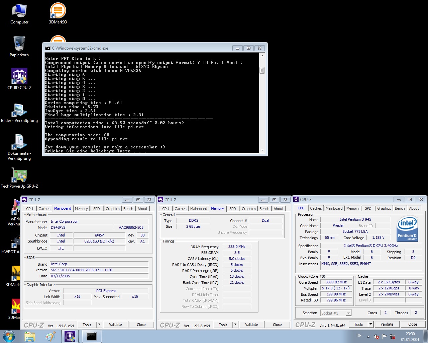Viewport: 428px width, 343px height.
Task: Click the Core Speed 3399.82 MHz value
Action: 336,282
